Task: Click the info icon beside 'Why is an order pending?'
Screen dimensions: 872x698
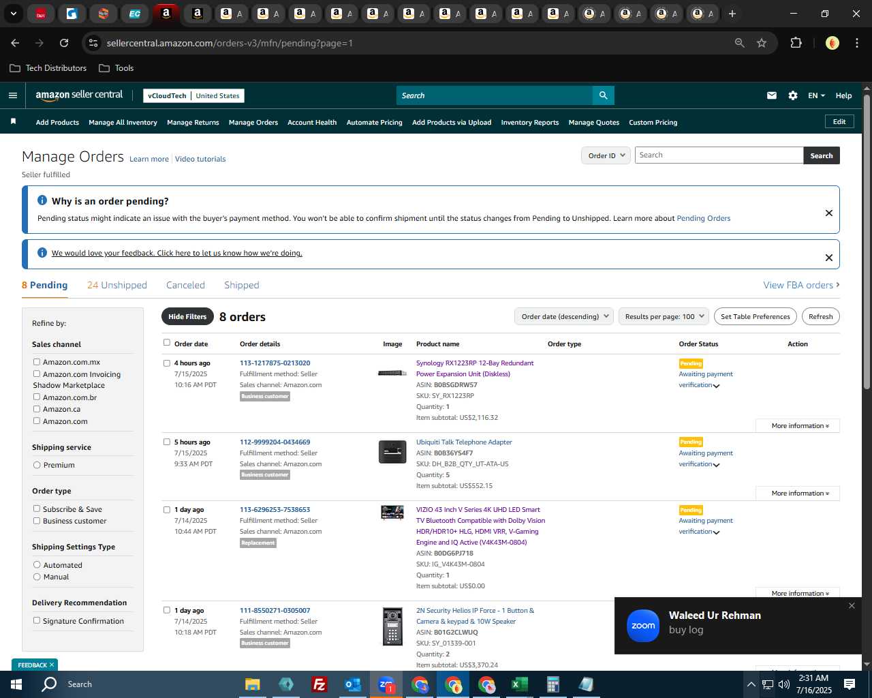Action: click(x=42, y=200)
